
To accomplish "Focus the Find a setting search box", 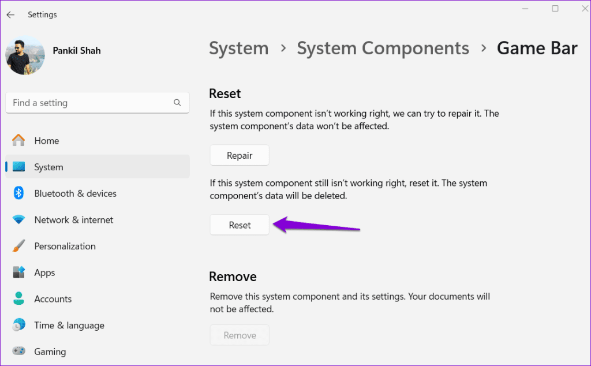I will 89,103.
